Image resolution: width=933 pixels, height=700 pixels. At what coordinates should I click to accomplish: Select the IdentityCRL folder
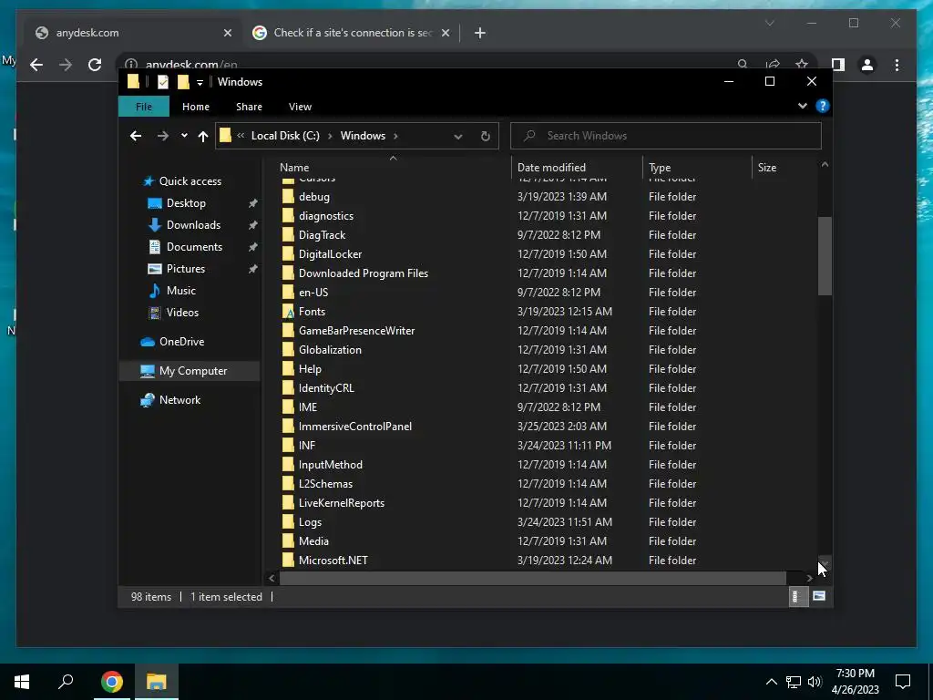(326, 388)
